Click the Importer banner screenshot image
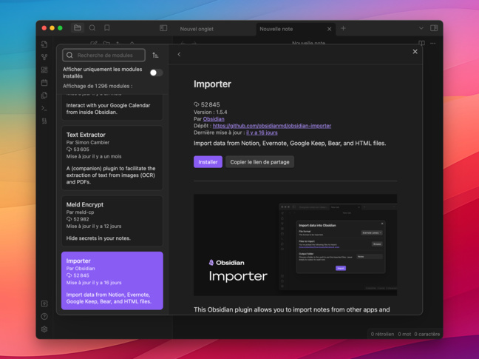The height and width of the screenshot is (359, 479). pos(296,245)
